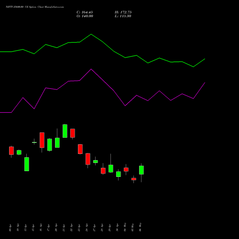
Task: Select the closing value C: 164.45
Action: 85,12
